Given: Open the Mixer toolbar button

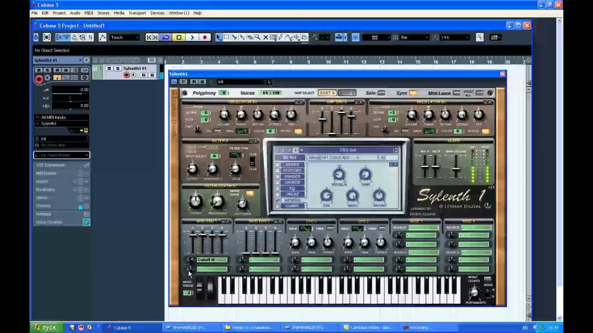Looking at the screenshot, I should coord(90,37).
